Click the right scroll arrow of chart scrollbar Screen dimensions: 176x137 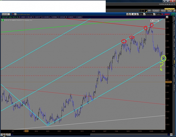point(169,134)
